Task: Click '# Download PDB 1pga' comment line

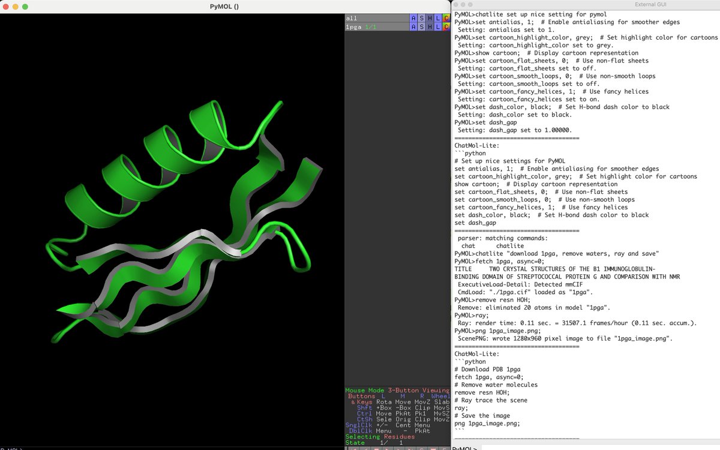Action: pos(487,369)
